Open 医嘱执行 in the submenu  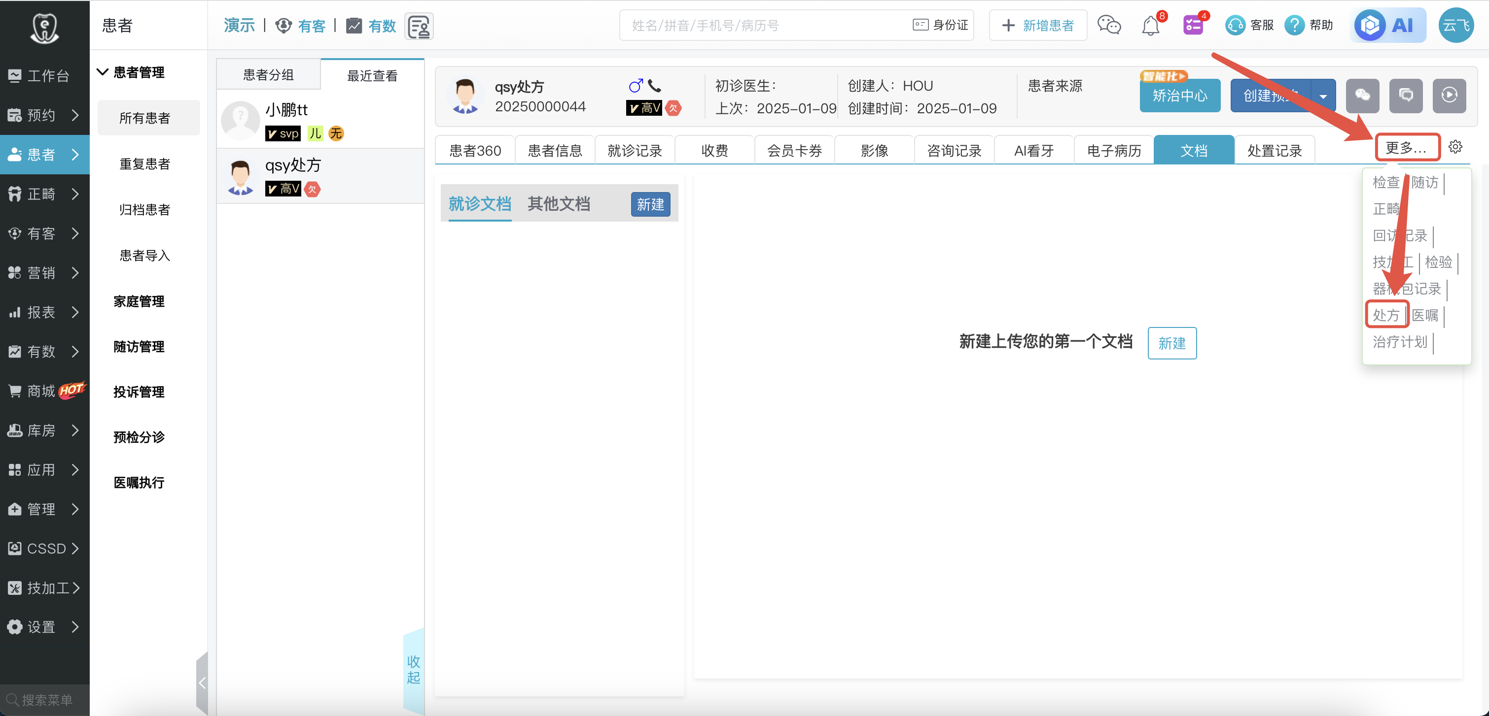(139, 482)
